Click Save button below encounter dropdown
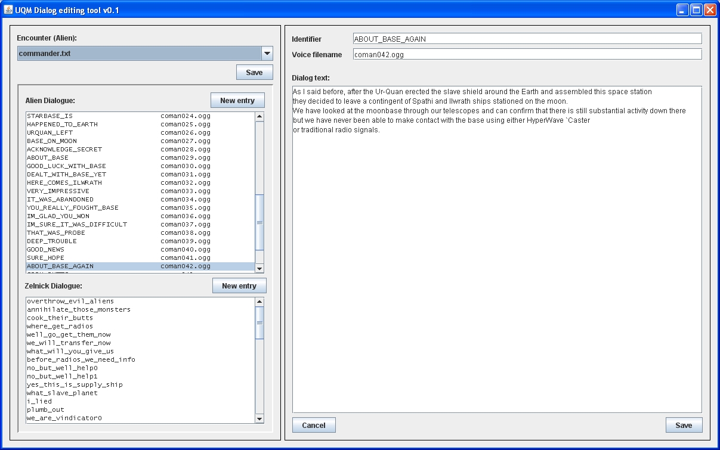This screenshot has height=450, width=720. click(254, 73)
